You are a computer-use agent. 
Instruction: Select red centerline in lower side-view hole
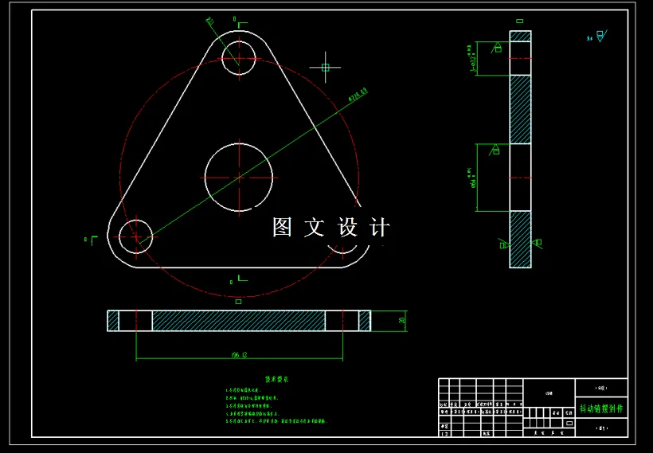(520, 178)
